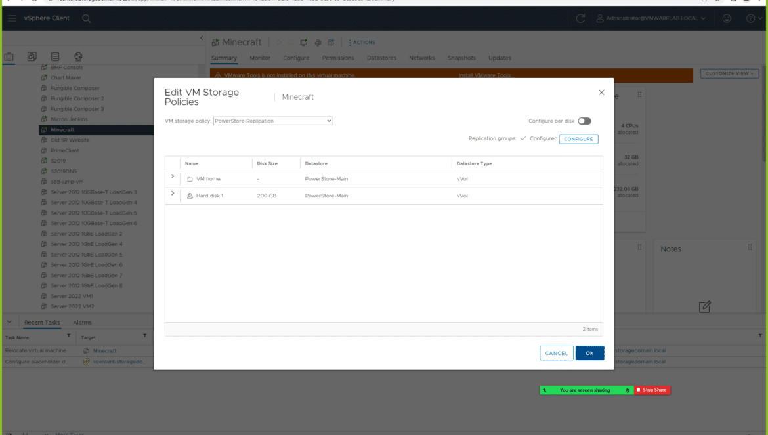The height and width of the screenshot is (435, 768).
Task: Open Networking inventory view icon
Action: (x=78, y=57)
